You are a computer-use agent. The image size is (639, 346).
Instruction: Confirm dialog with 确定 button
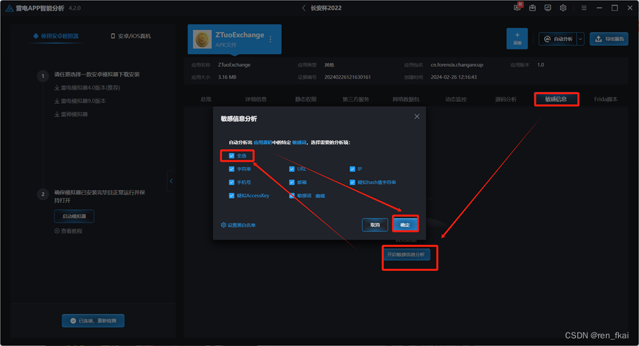[405, 225]
